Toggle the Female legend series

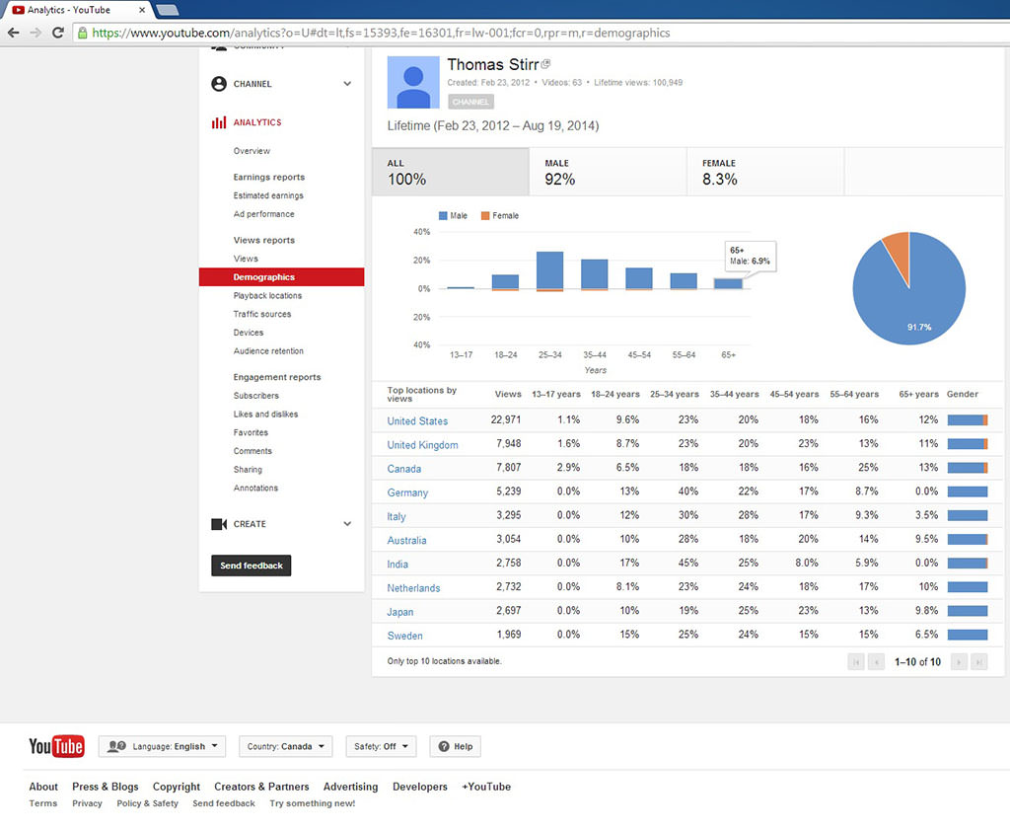[499, 215]
